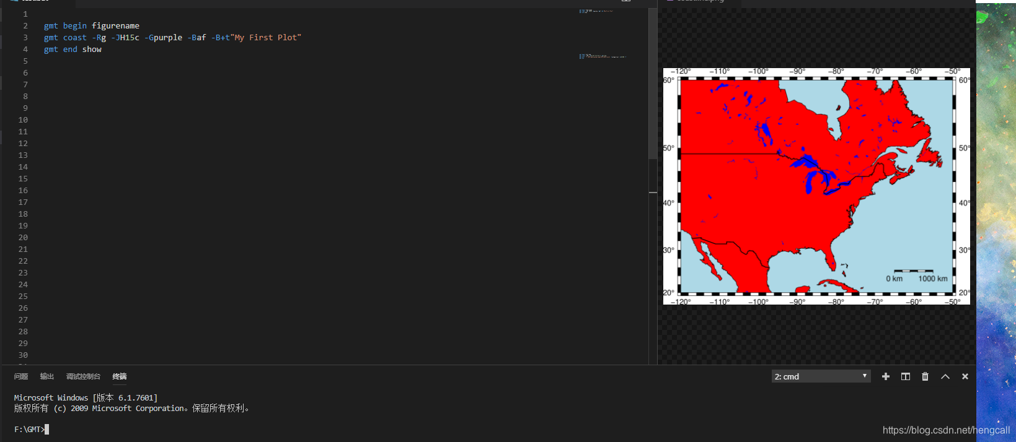The width and height of the screenshot is (1016, 442).
Task: Open the '2: cmd' terminal dropdown
Action: pyautogui.click(x=821, y=376)
